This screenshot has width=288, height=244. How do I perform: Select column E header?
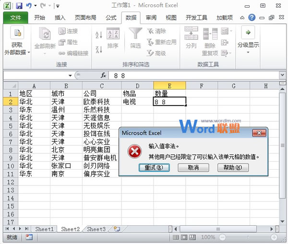click(x=169, y=86)
